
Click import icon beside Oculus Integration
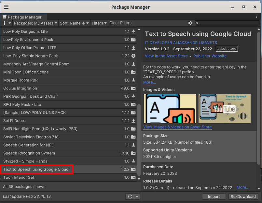point(133,89)
